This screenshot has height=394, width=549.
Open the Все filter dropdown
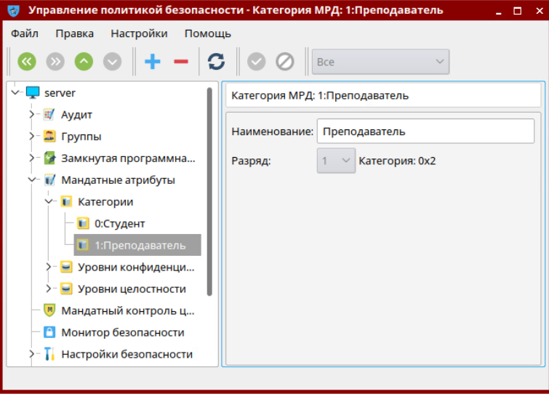pos(380,62)
